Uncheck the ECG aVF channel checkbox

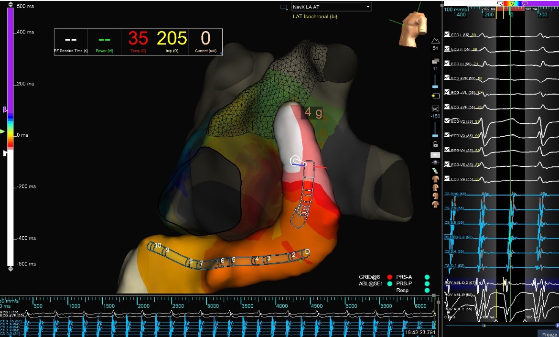click(447, 107)
